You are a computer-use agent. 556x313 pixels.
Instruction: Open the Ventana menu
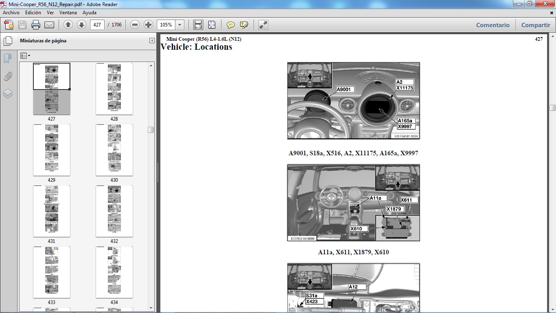(x=68, y=13)
